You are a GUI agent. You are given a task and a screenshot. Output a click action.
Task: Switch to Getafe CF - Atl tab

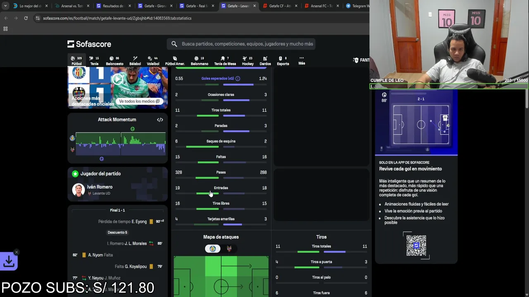point(279,6)
